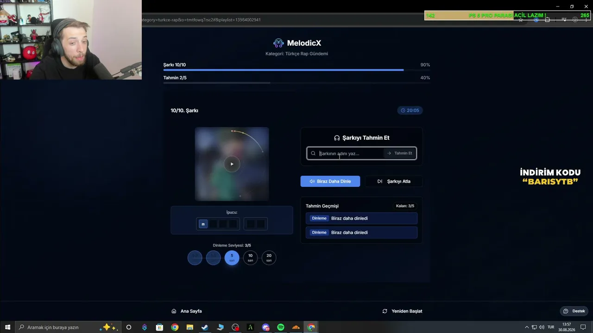Play the blurred song cover preview

pyautogui.click(x=232, y=164)
